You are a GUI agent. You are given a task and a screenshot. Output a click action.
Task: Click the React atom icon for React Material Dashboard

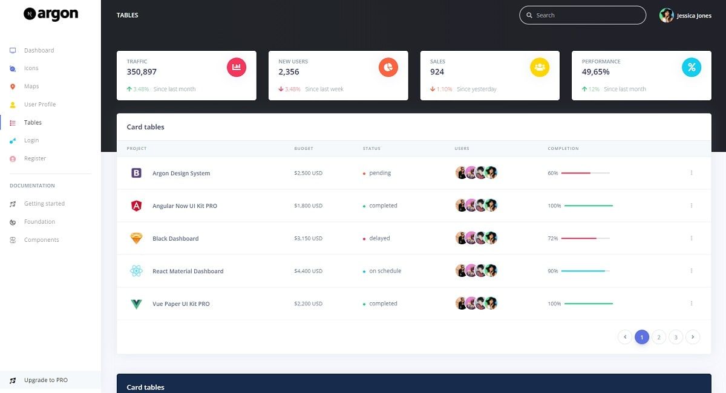pos(137,271)
